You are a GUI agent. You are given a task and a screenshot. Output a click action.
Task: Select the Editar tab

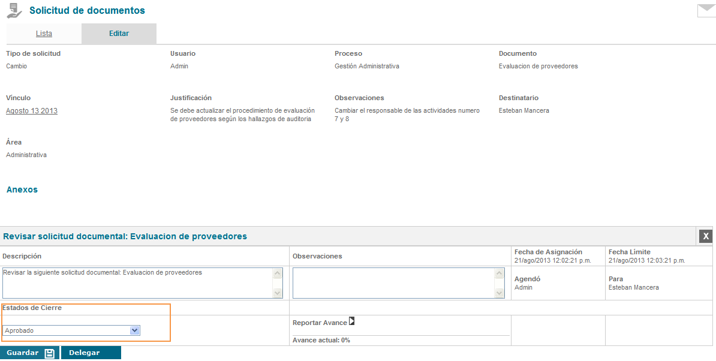point(119,34)
